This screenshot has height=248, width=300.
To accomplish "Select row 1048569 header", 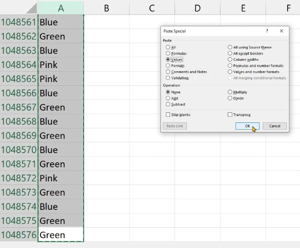I will coord(19,135).
